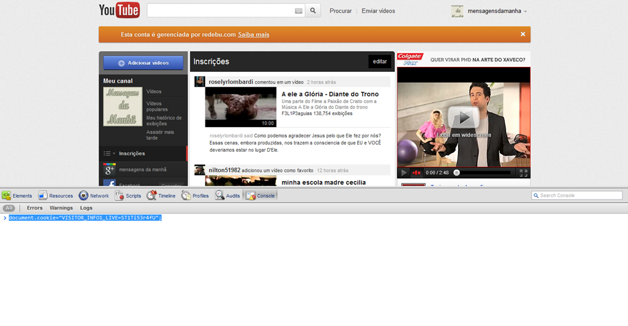Open the Procurar link
628x326 pixels.
click(340, 11)
